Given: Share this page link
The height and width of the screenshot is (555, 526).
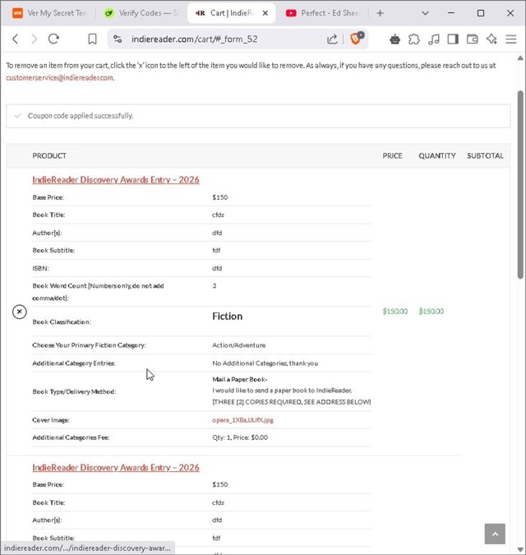Looking at the screenshot, I should click(x=332, y=39).
